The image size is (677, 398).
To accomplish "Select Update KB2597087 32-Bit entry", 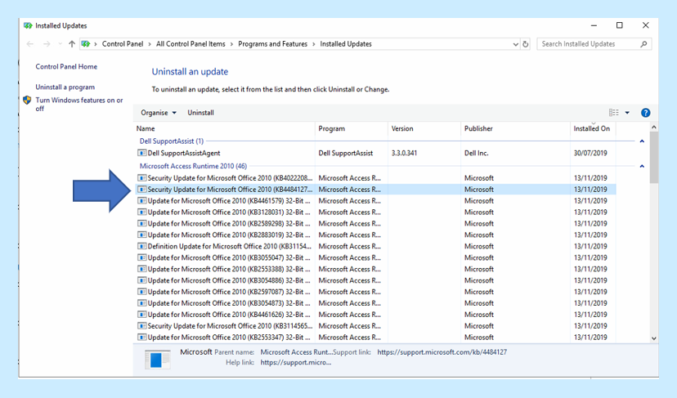I will click(x=375, y=292).
